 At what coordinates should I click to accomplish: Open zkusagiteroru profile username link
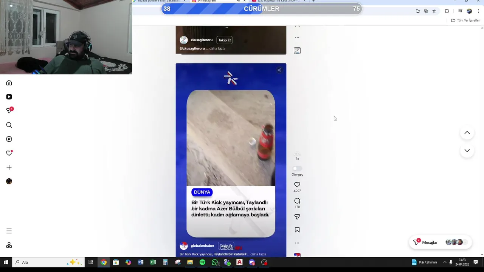(x=202, y=40)
